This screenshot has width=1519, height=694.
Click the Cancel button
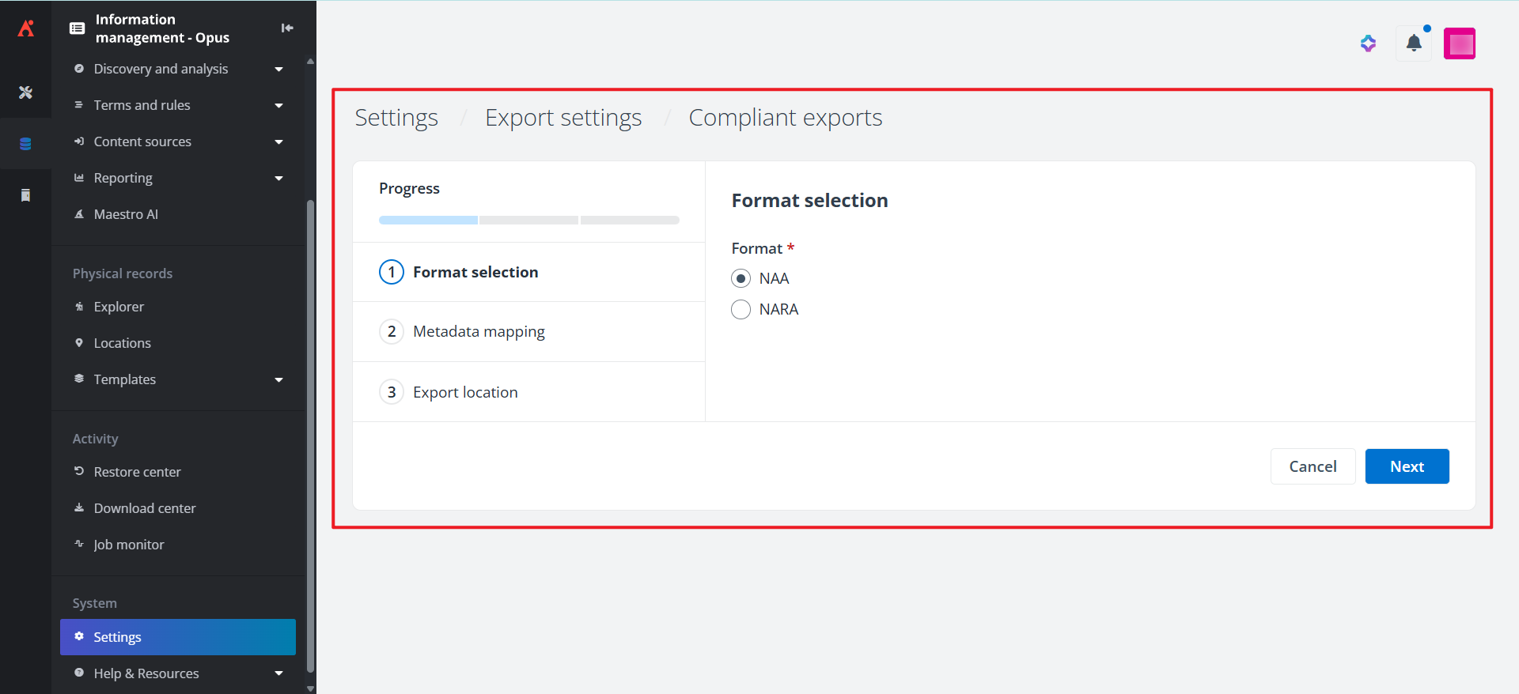[1313, 466]
